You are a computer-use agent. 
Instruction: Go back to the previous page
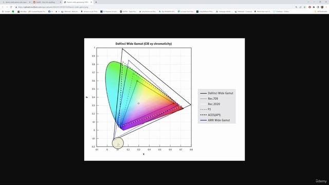(3, 7)
